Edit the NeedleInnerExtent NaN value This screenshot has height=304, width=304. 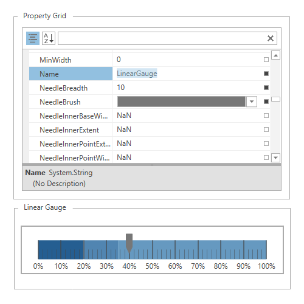pos(124,130)
